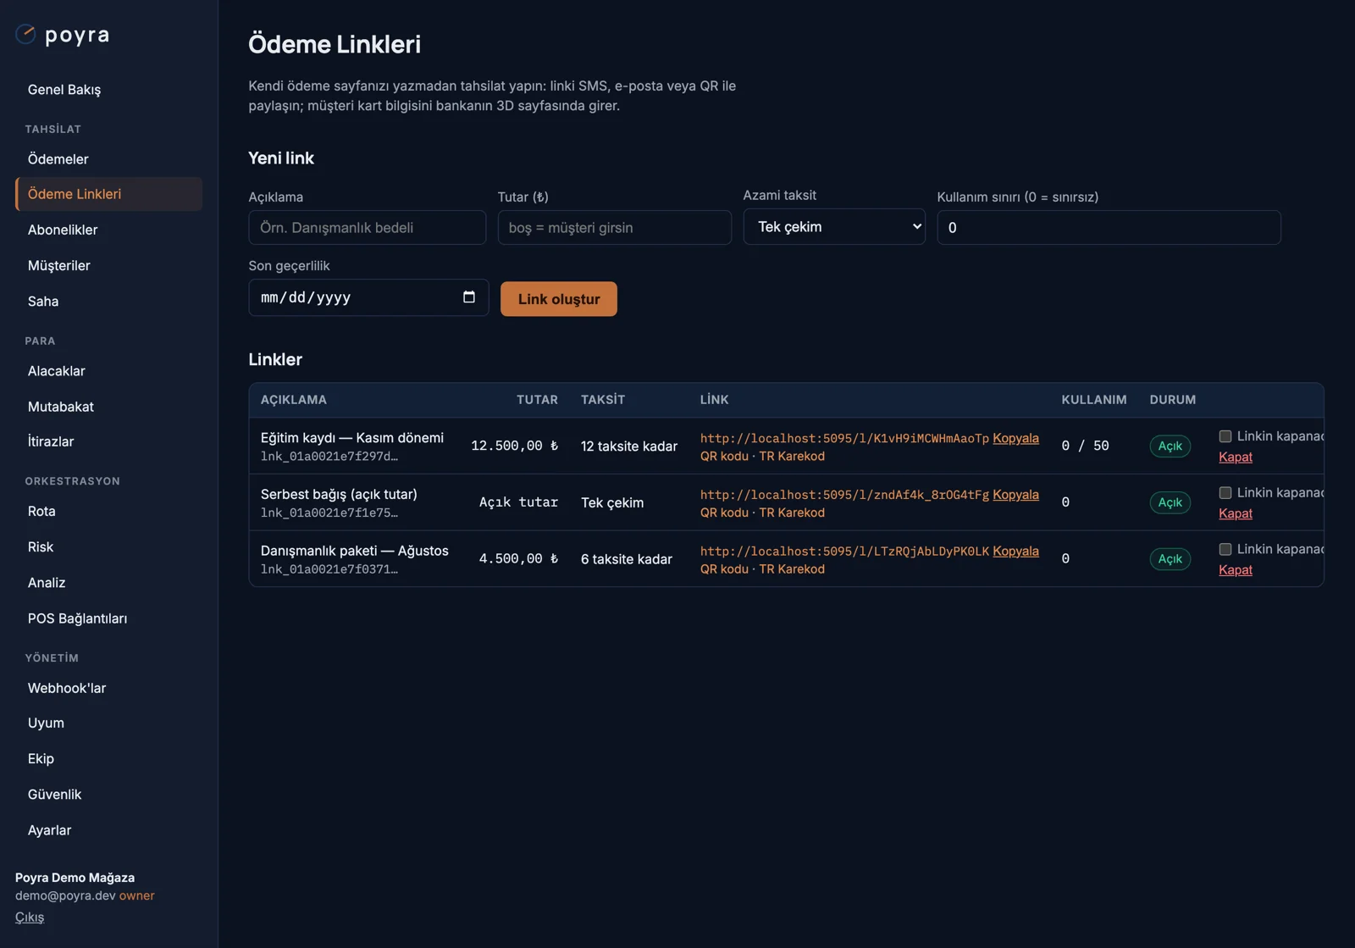Viewport: 1355px width, 948px height.
Task: Go to Genel Bakış in sidebar
Action: tap(64, 90)
